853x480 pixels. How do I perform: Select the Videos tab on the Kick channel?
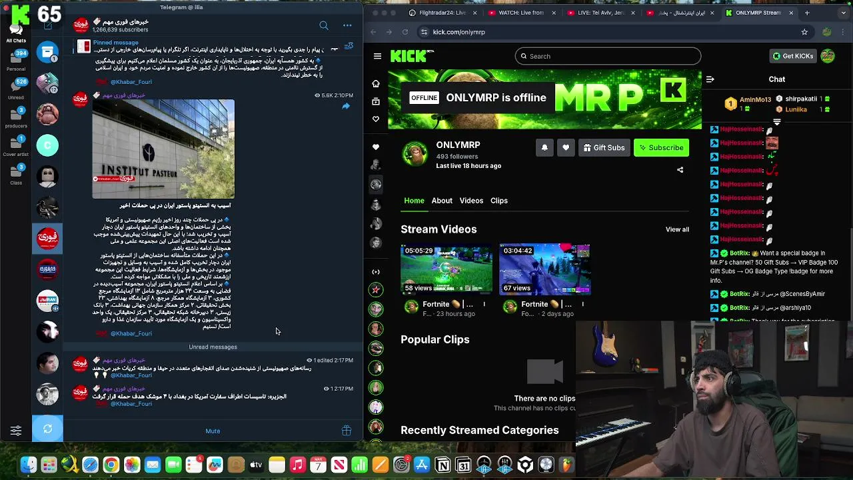coord(471,201)
